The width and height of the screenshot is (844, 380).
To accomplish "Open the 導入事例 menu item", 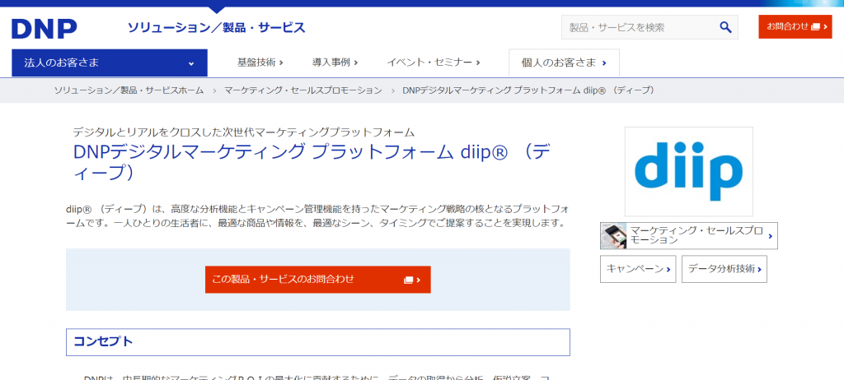I will pos(335,63).
